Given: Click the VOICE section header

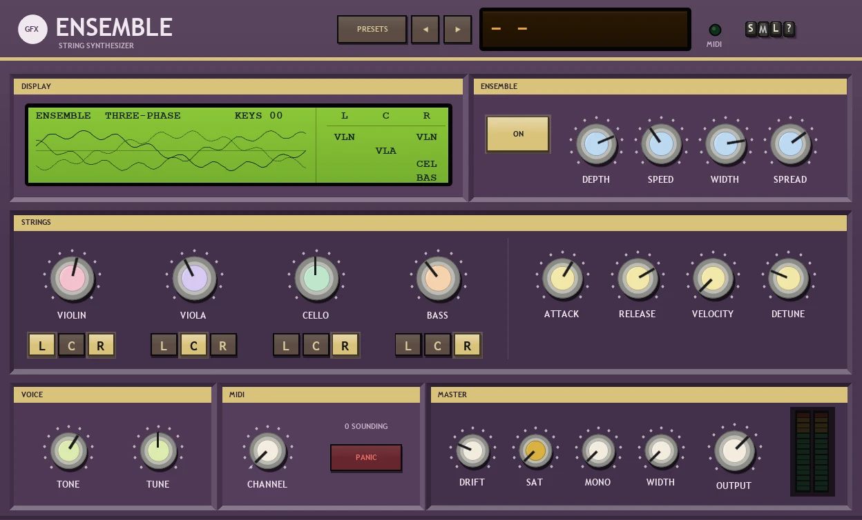Looking at the screenshot, I should point(113,394).
